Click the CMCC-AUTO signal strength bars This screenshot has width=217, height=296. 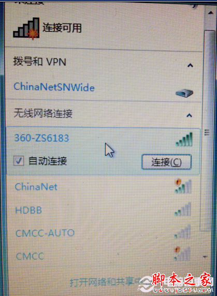[182, 232]
